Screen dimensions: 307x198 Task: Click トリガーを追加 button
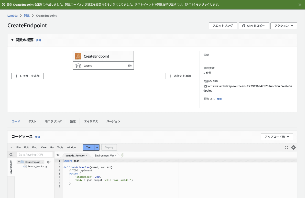tap(27, 76)
